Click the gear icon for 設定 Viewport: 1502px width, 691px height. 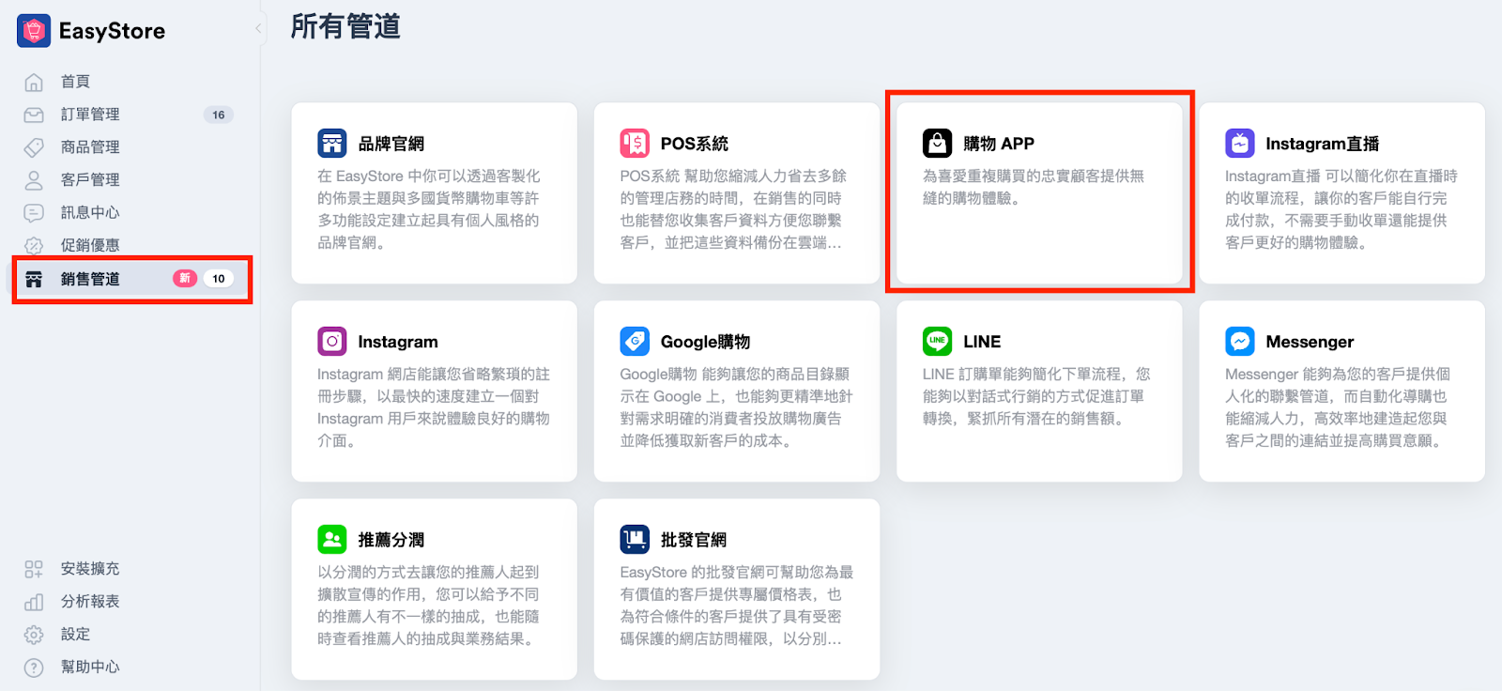pos(34,635)
